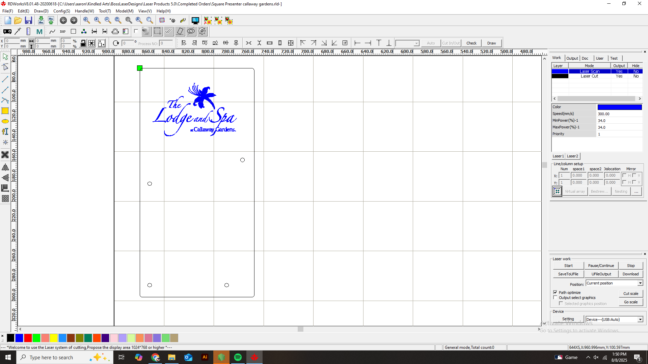Click the Speed value 300.00 field
Image resolution: width=648 pixels, height=364 pixels.
click(619, 114)
